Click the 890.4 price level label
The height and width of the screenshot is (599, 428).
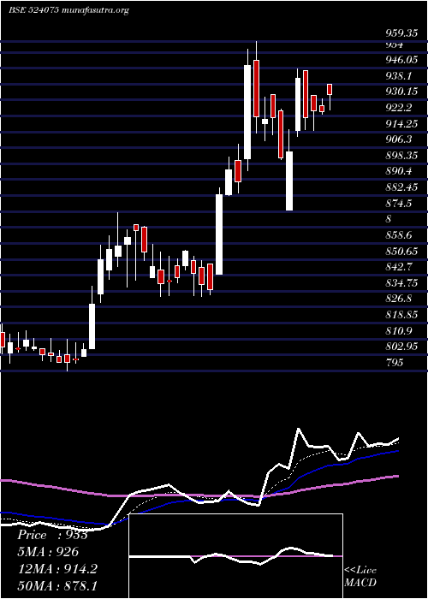coord(398,171)
